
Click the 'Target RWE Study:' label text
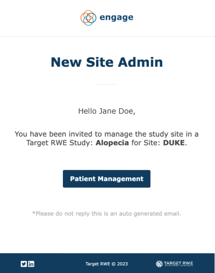(x=60, y=143)
